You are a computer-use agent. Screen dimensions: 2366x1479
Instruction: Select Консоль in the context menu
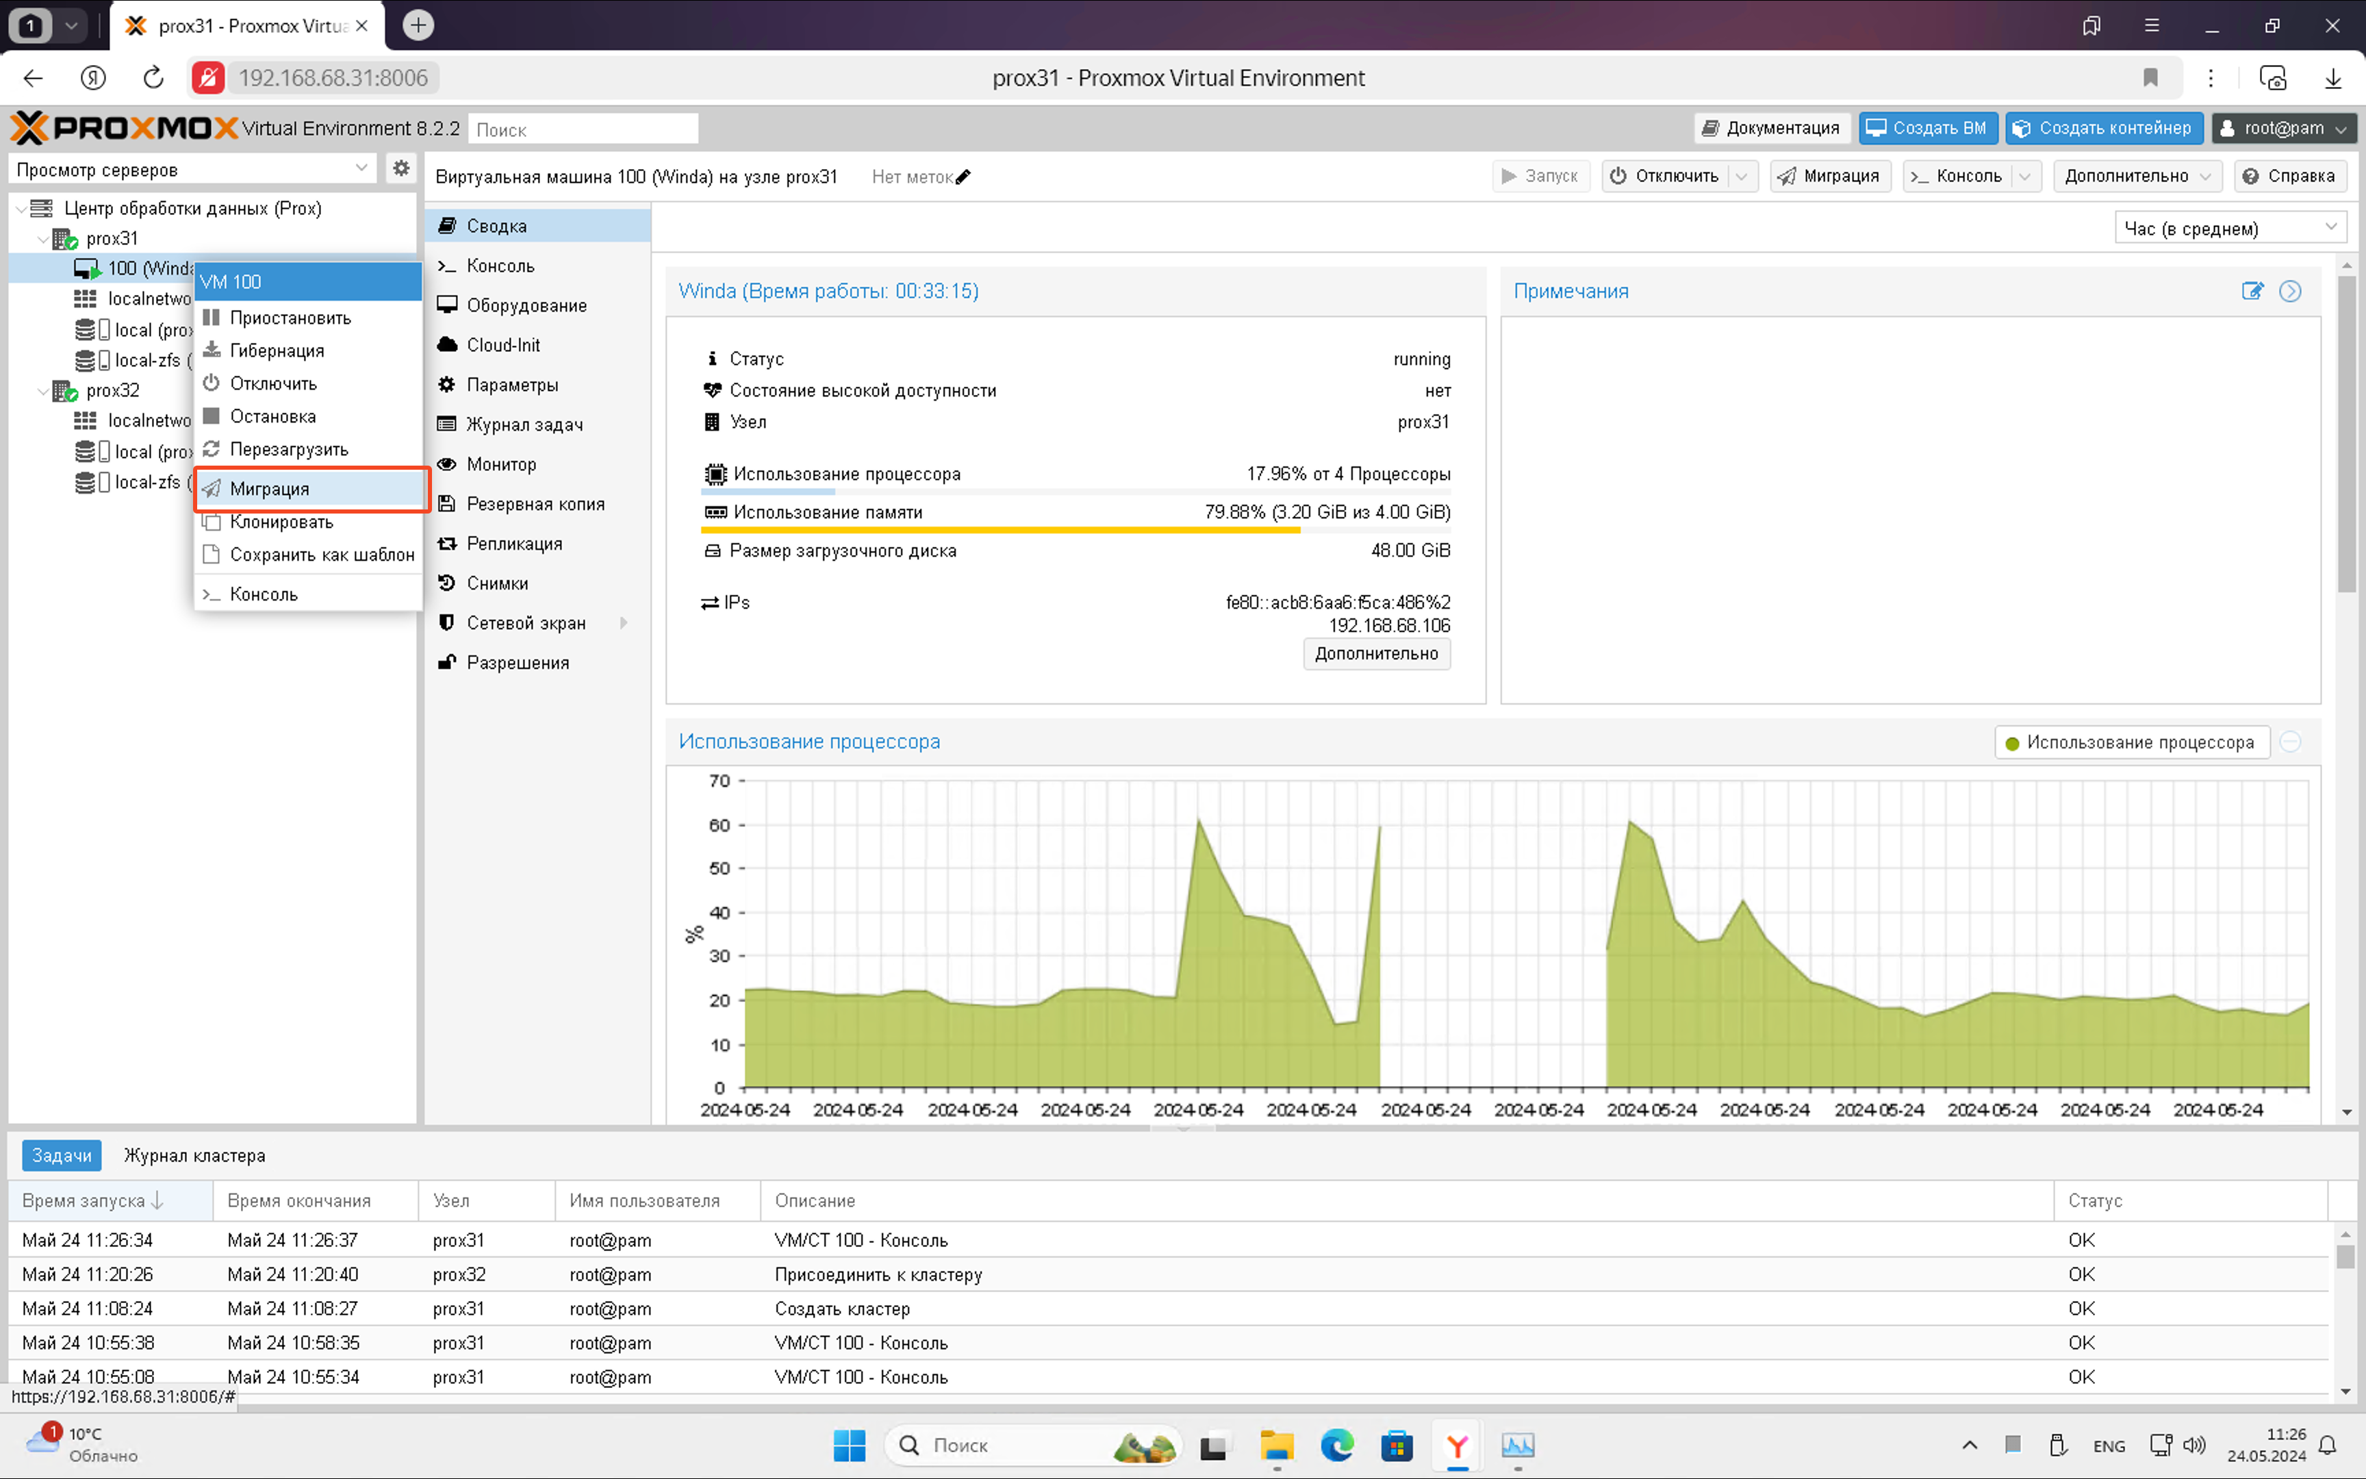coord(309,595)
